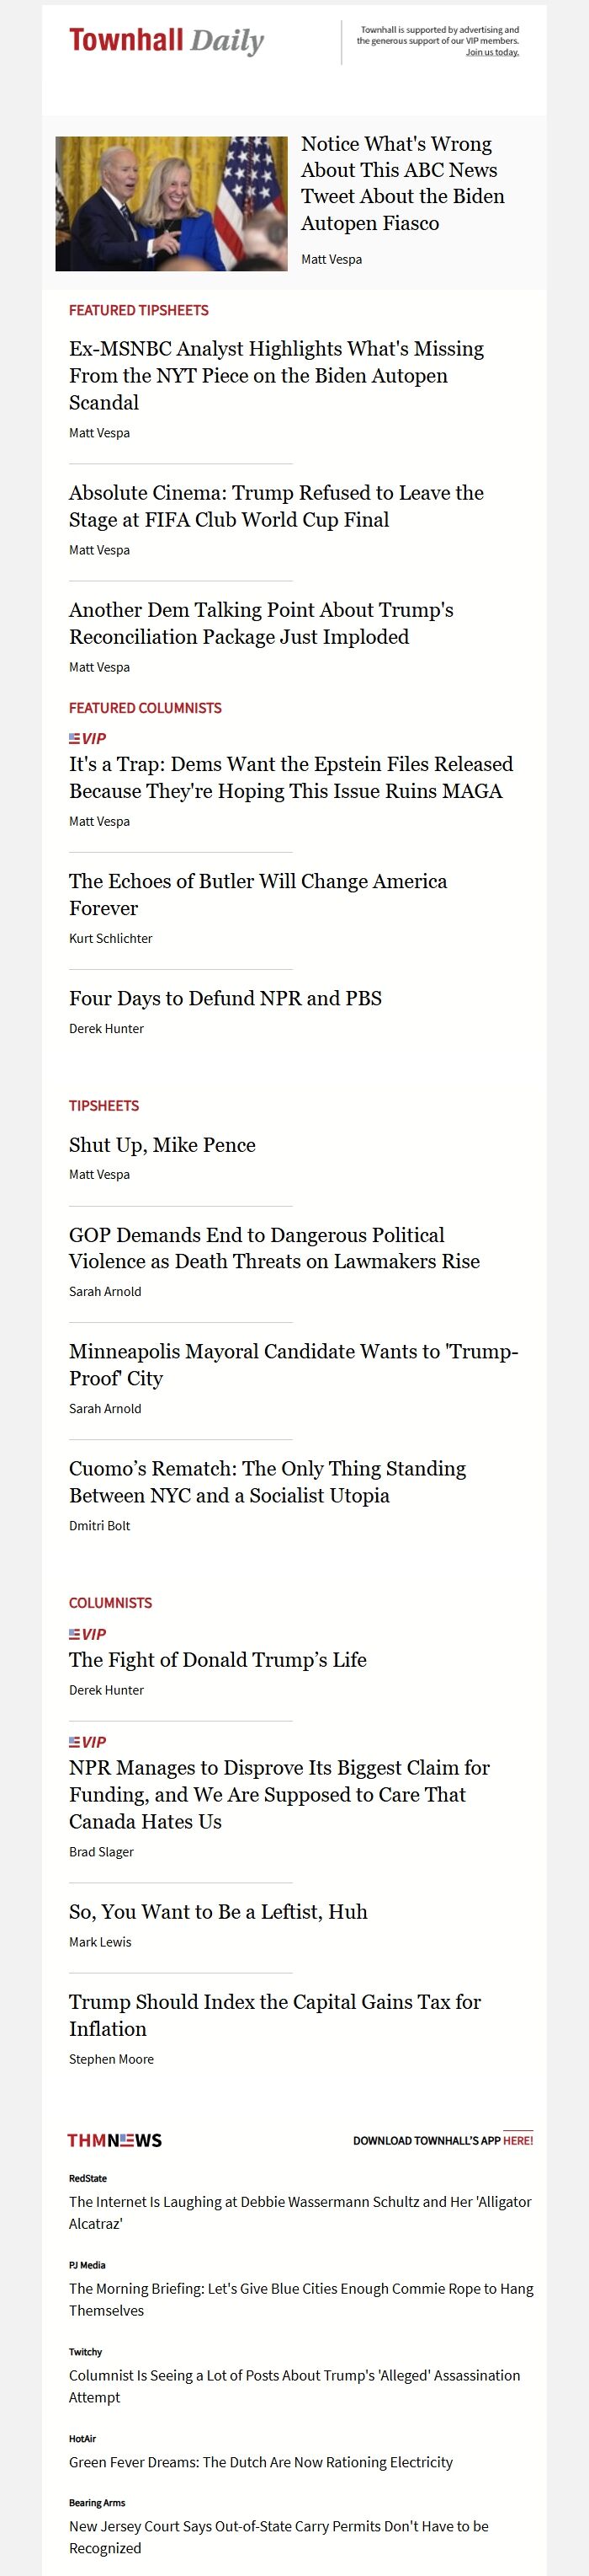The image size is (589, 2576).
Task: Open RedState story about Debbie Wassermann Schultz
Action: pos(300,2212)
